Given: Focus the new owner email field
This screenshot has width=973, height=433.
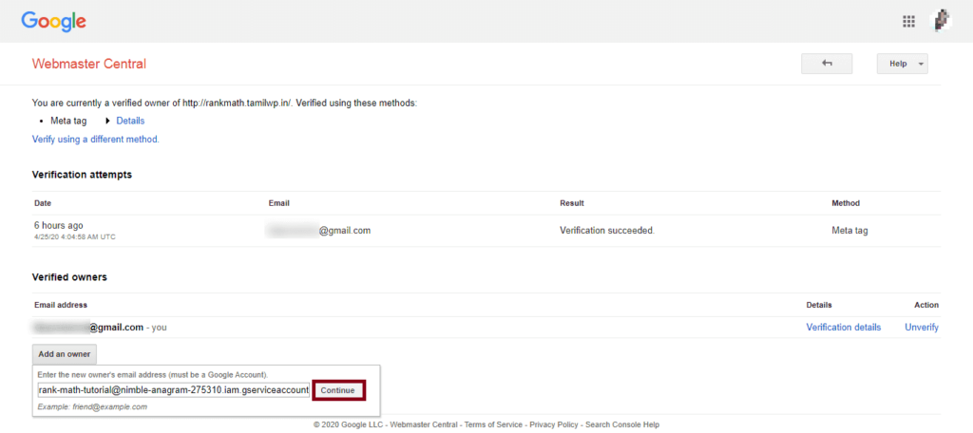Looking at the screenshot, I should [173, 389].
